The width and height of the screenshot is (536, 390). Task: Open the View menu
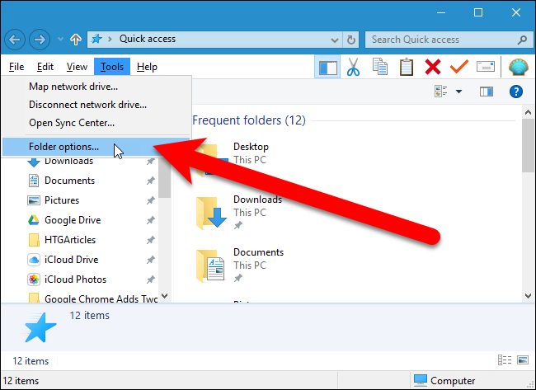[77, 67]
